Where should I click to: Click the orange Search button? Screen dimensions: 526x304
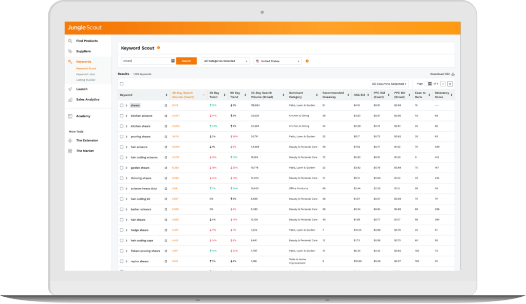186,61
